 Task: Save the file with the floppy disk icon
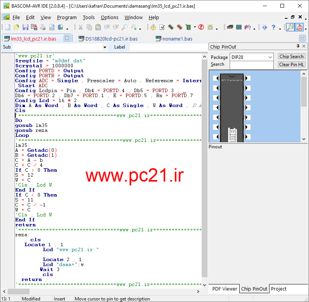[25, 27]
